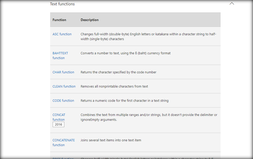Collapse the Text functions section chevron

pyautogui.click(x=232, y=4)
